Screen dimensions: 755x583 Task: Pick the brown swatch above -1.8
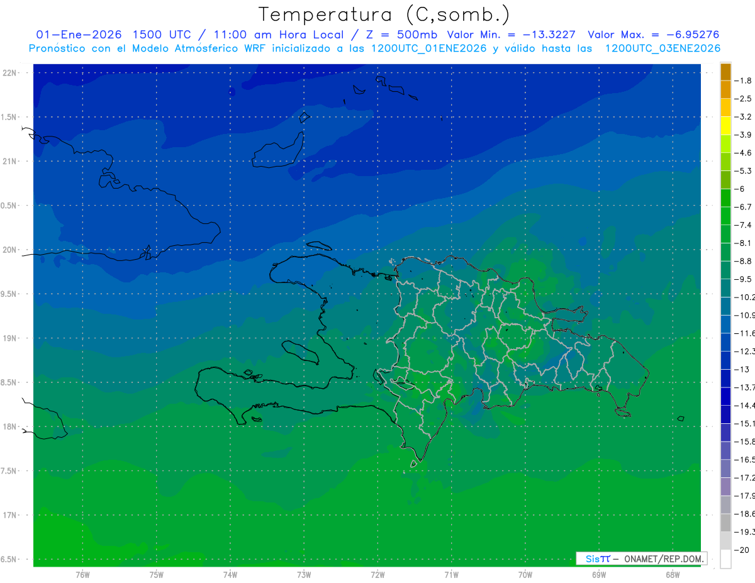tap(725, 72)
